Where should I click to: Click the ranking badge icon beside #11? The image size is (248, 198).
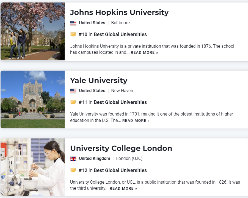73,102
